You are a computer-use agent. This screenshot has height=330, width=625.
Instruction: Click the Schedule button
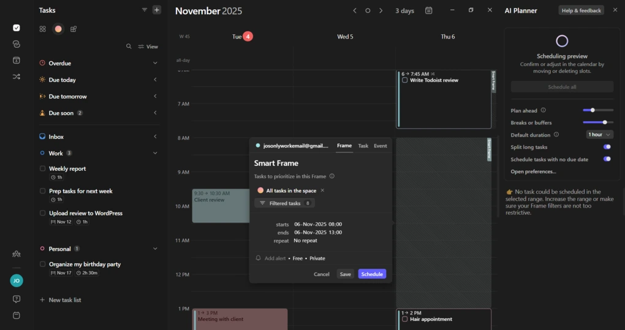[x=372, y=274]
